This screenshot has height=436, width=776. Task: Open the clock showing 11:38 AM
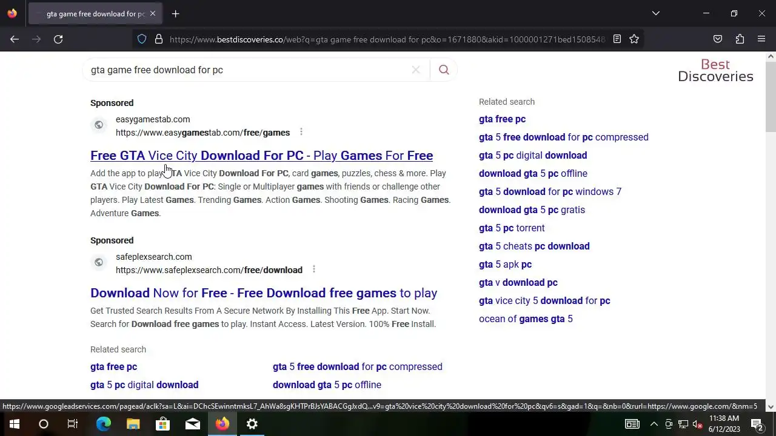(724, 424)
